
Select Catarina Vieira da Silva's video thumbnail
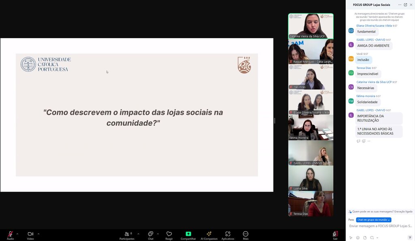coord(310,26)
